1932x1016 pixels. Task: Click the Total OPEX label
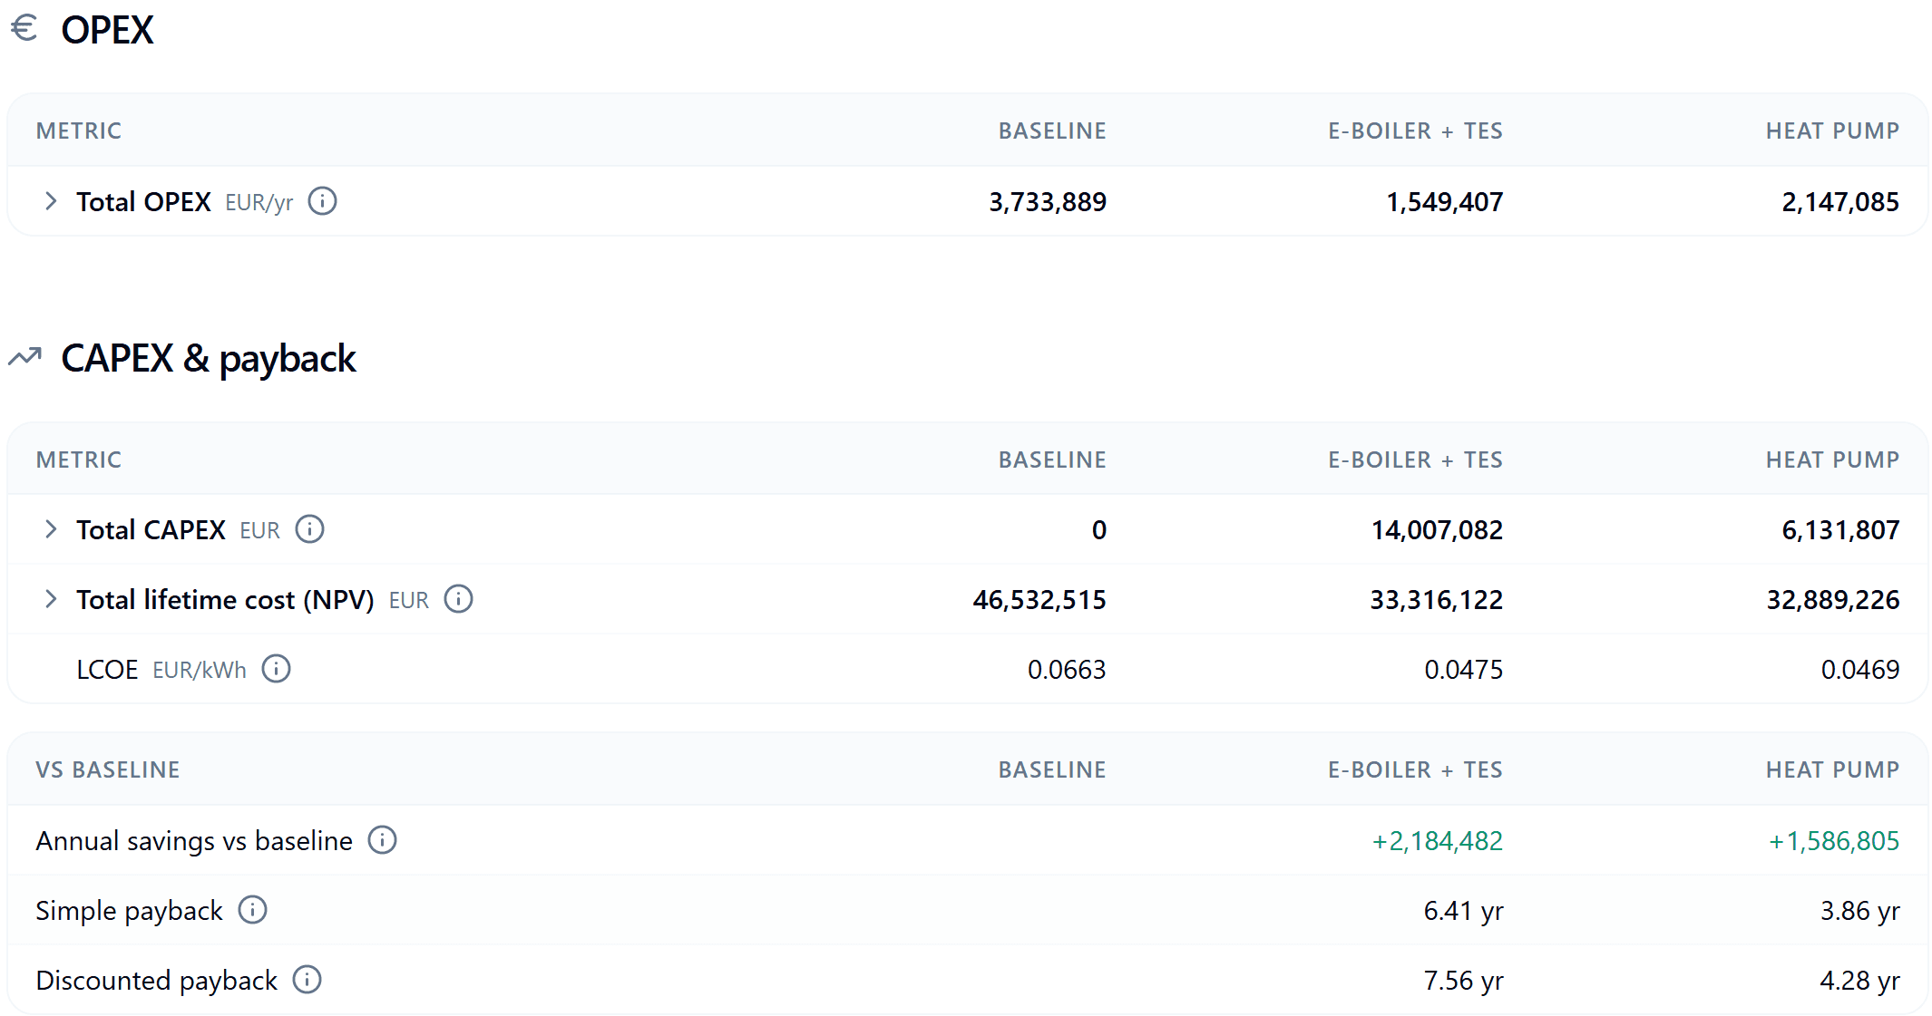pos(143,201)
